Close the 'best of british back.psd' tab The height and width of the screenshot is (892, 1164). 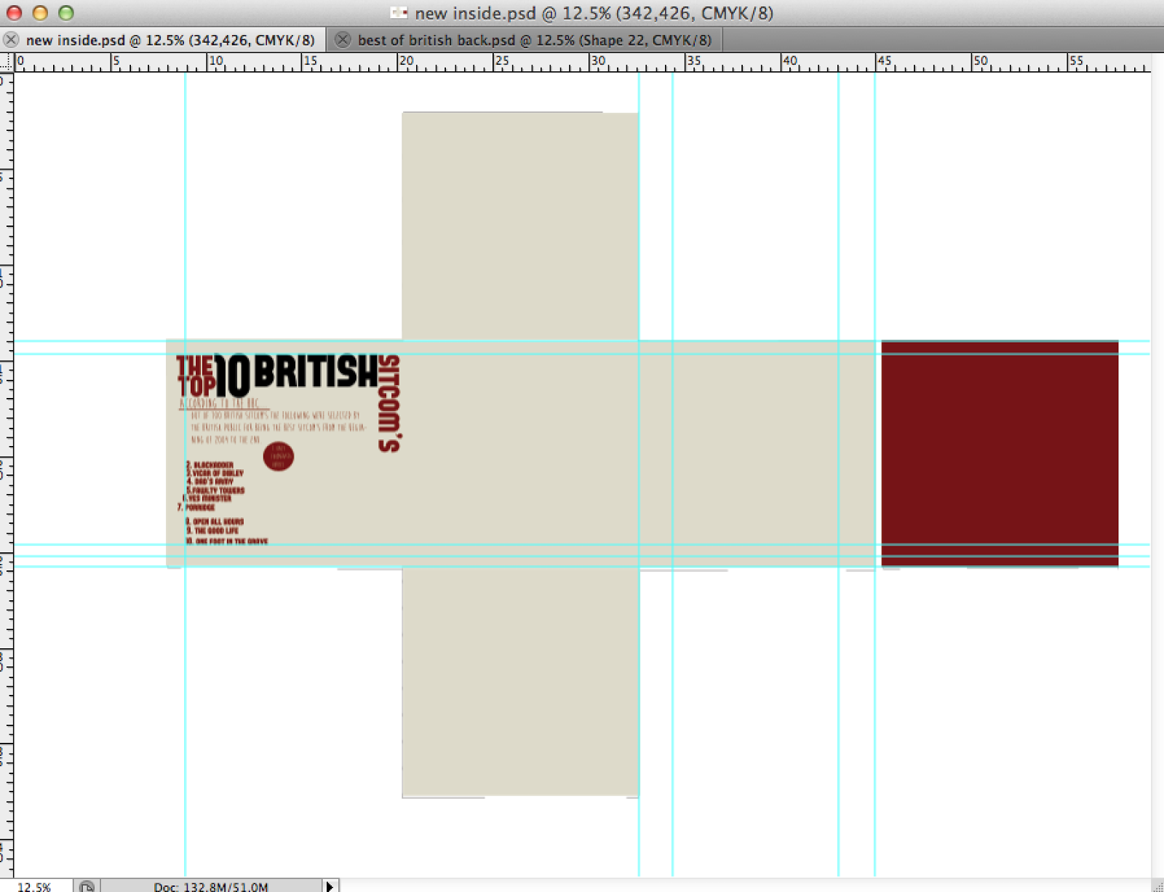point(343,39)
